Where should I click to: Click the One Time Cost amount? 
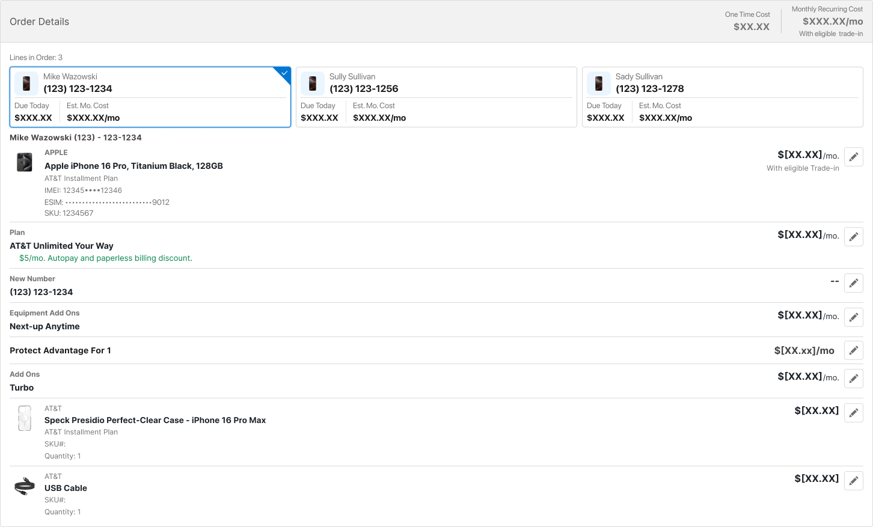click(752, 26)
